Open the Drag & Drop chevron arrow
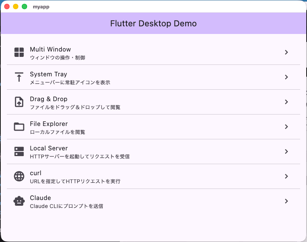Image resolution: width=307 pixels, height=242 pixels. [286, 102]
